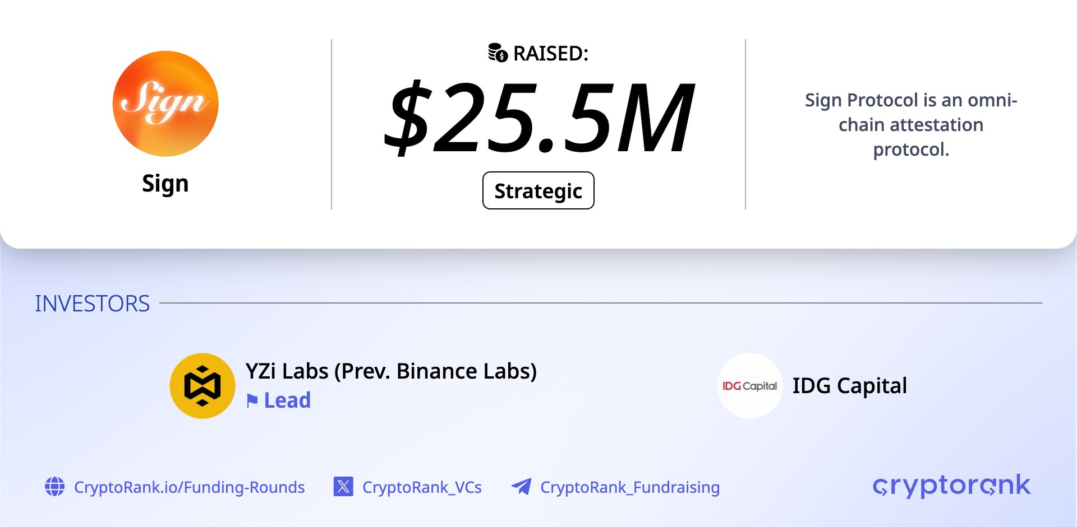Click the globe icon in footer
This screenshot has width=1077, height=527.
(55, 487)
